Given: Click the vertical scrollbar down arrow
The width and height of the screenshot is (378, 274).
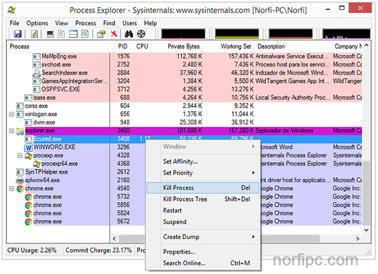Looking at the screenshot, I should click(x=366, y=230).
